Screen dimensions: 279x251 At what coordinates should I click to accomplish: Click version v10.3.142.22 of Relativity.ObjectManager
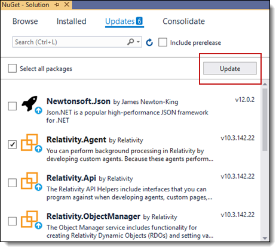238,215
